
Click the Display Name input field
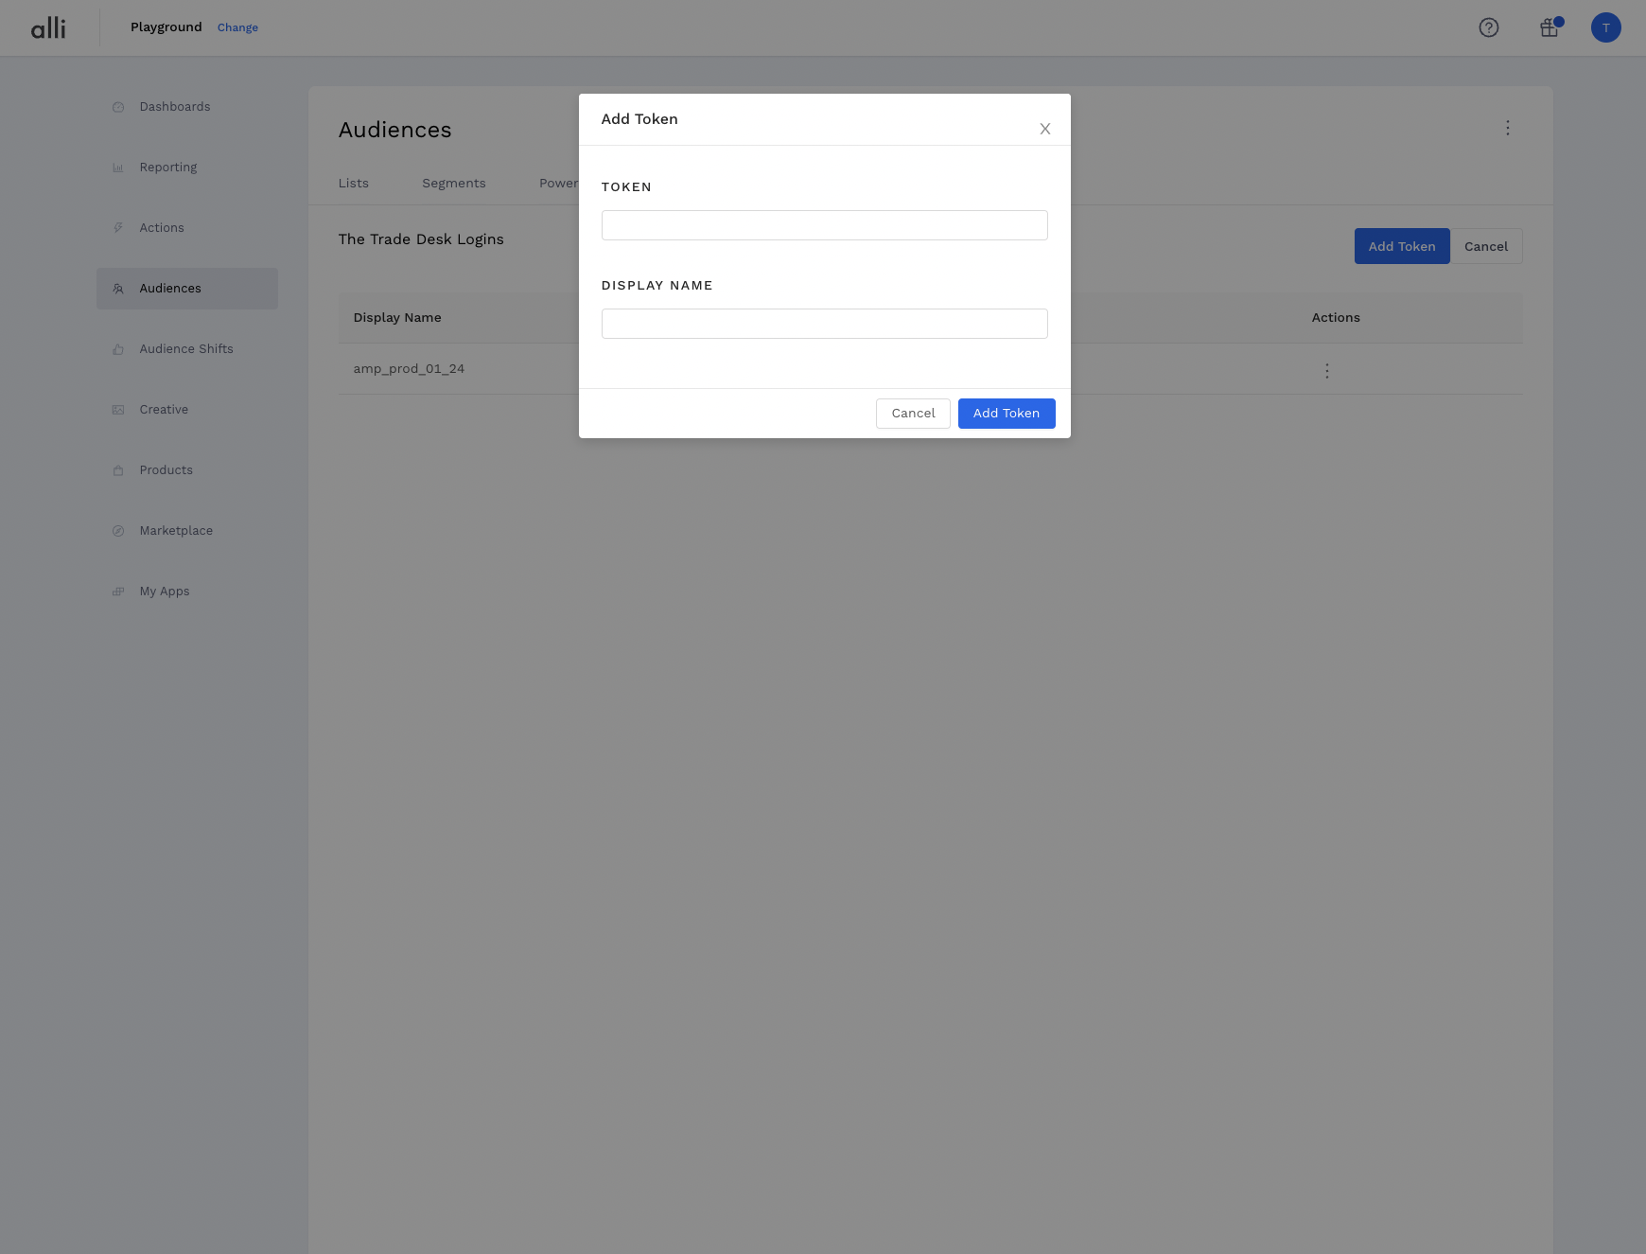pos(824,324)
